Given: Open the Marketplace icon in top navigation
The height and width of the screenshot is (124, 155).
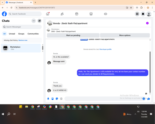Looking at the screenshot, I should 91,14.
